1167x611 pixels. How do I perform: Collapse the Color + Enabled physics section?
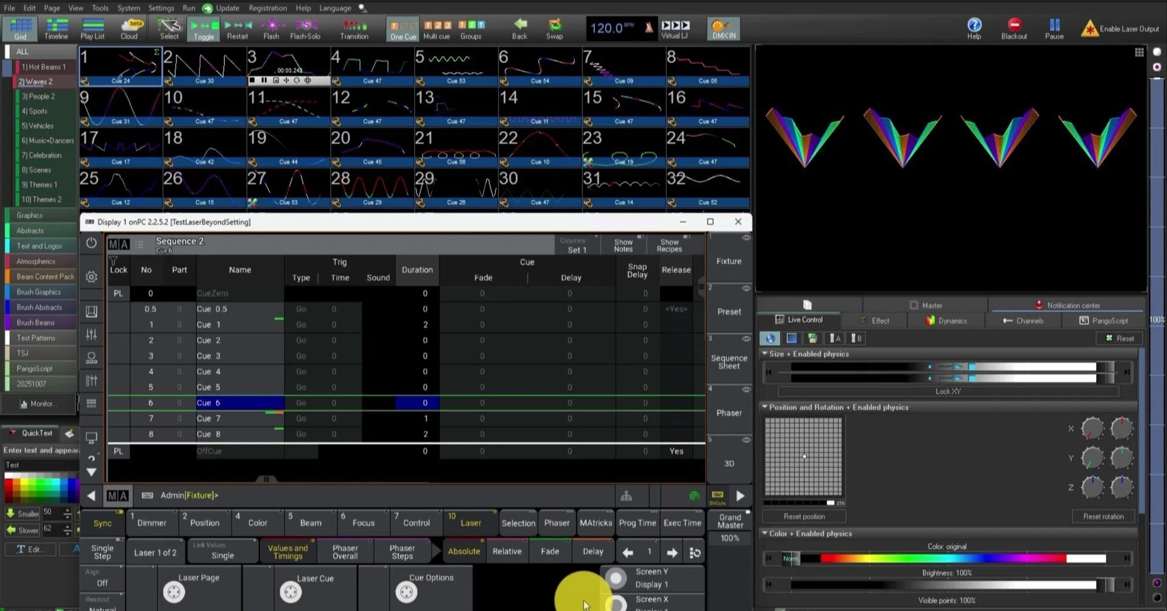(x=765, y=533)
